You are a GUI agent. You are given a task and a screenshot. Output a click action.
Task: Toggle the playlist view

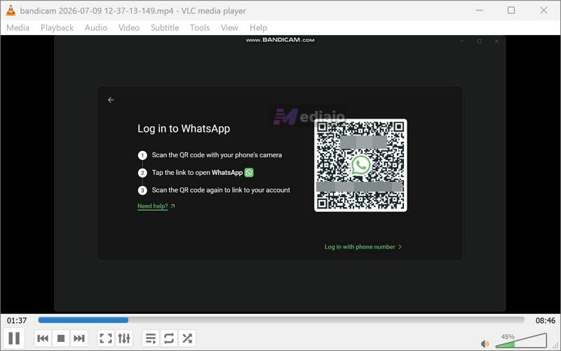151,338
